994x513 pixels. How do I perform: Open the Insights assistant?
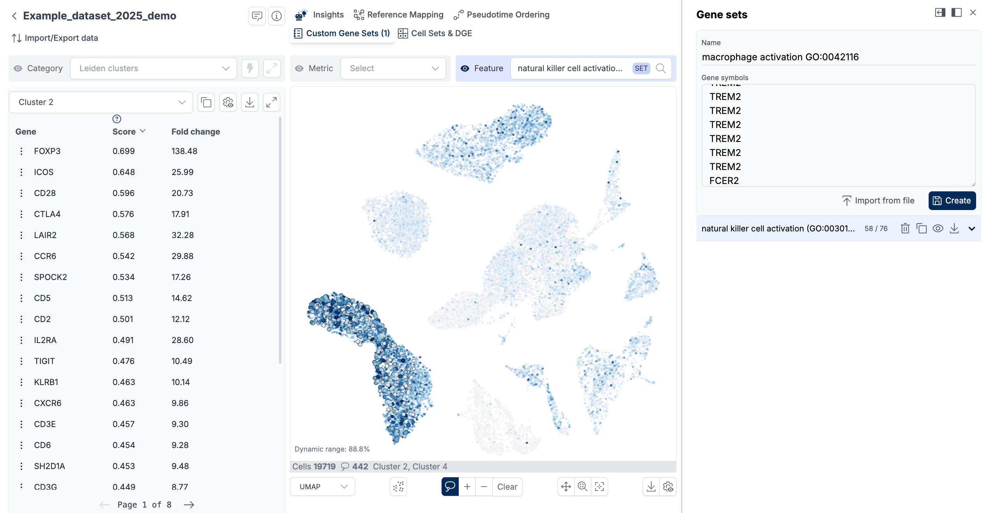328,14
